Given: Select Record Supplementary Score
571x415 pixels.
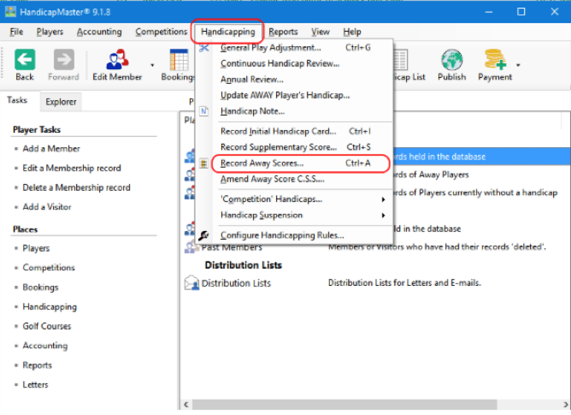Looking at the screenshot, I should [294, 147].
